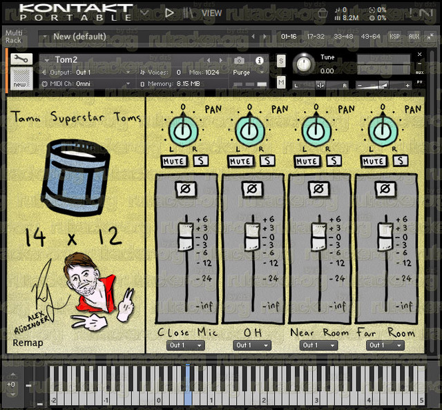The height and width of the screenshot is (410, 442).
Task: Close the Tom2 instrument with X
Action: pyautogui.click(x=419, y=55)
